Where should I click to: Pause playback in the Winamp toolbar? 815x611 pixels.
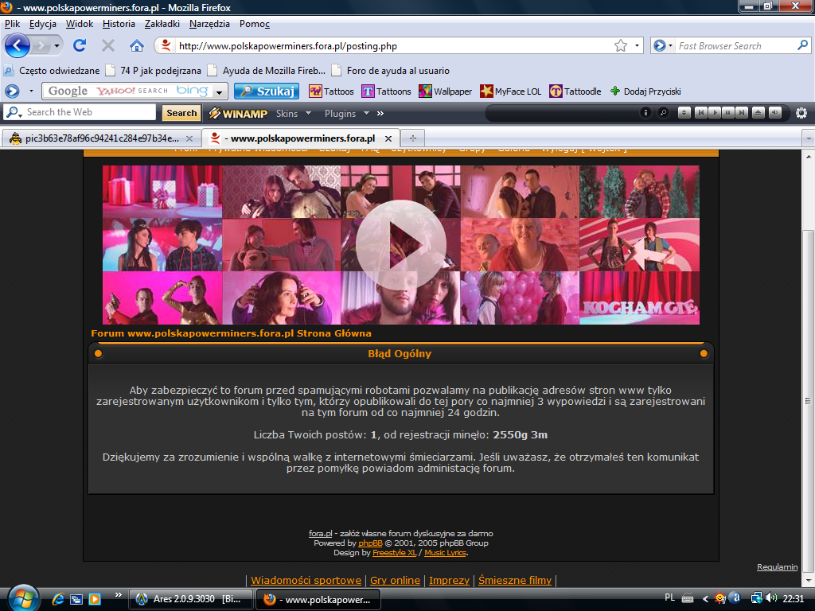click(728, 113)
